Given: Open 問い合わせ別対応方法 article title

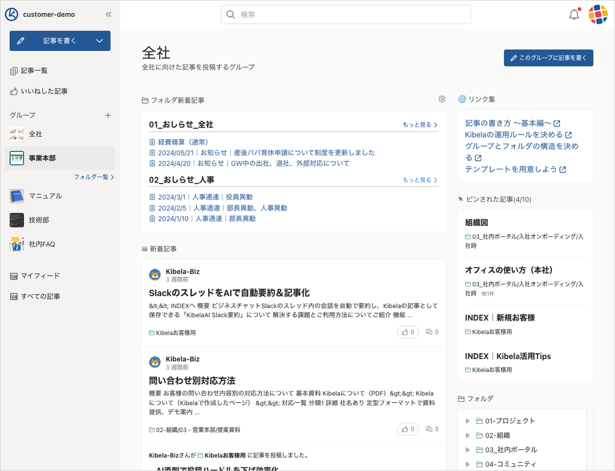Looking at the screenshot, I should [192, 381].
